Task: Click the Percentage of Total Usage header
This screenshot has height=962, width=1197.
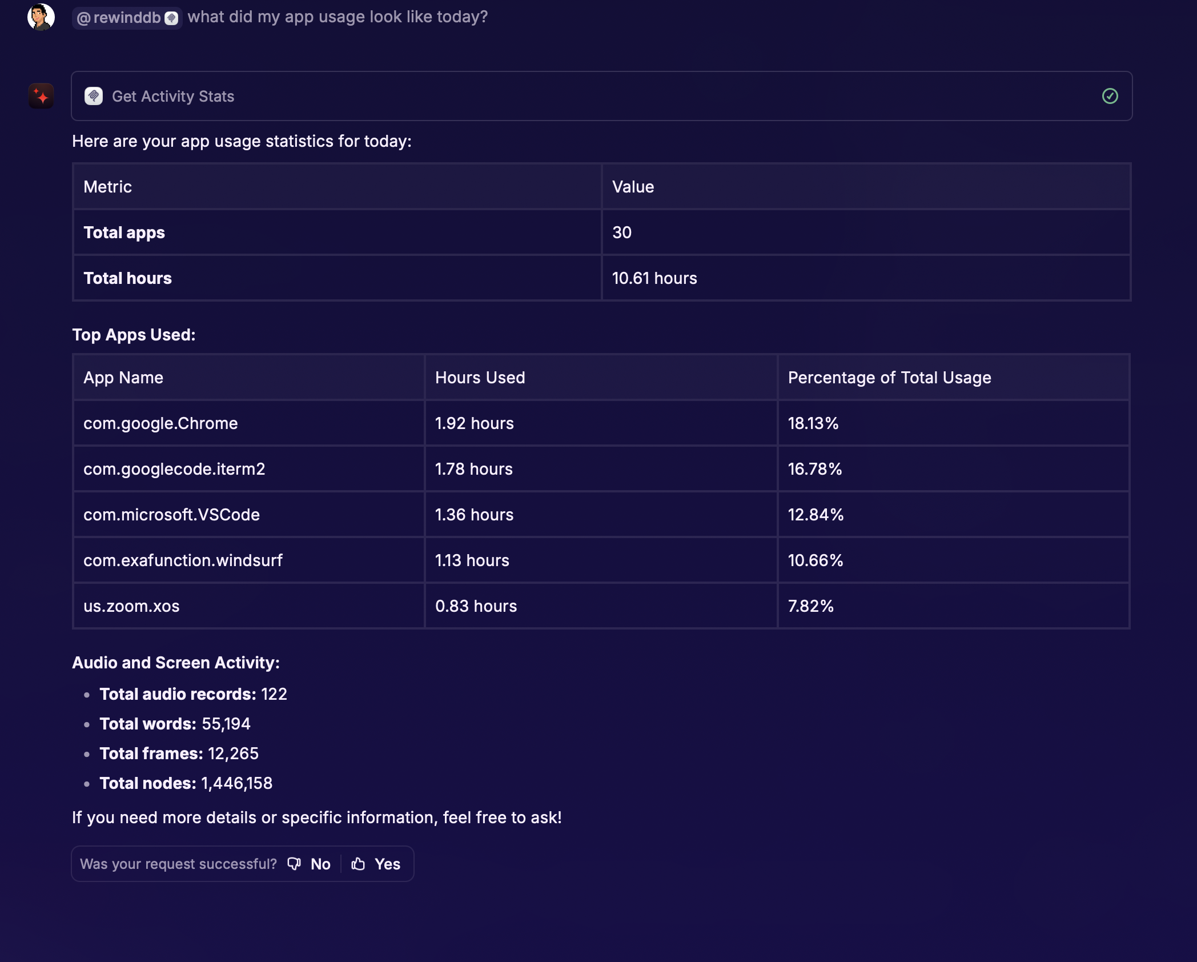Action: click(889, 378)
